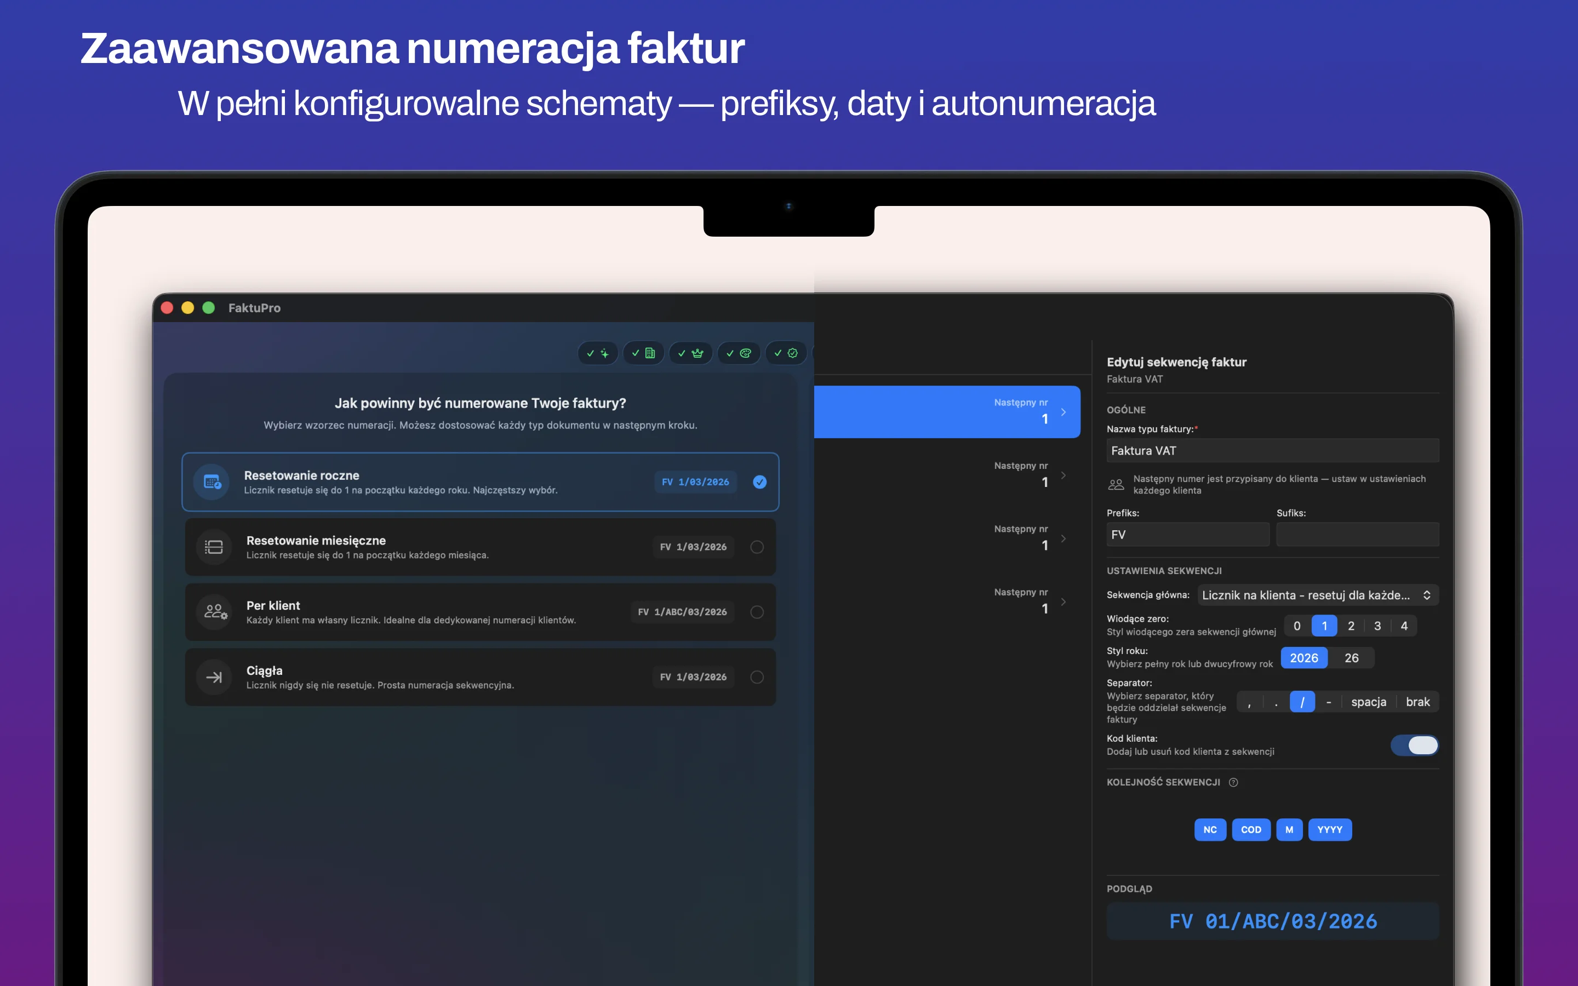
Task: Expand the highlighted blue Następny nr row chevron
Action: [1064, 411]
